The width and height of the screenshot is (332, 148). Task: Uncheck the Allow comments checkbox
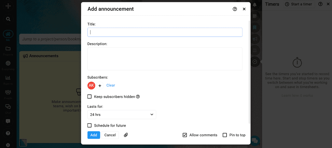click(x=185, y=135)
